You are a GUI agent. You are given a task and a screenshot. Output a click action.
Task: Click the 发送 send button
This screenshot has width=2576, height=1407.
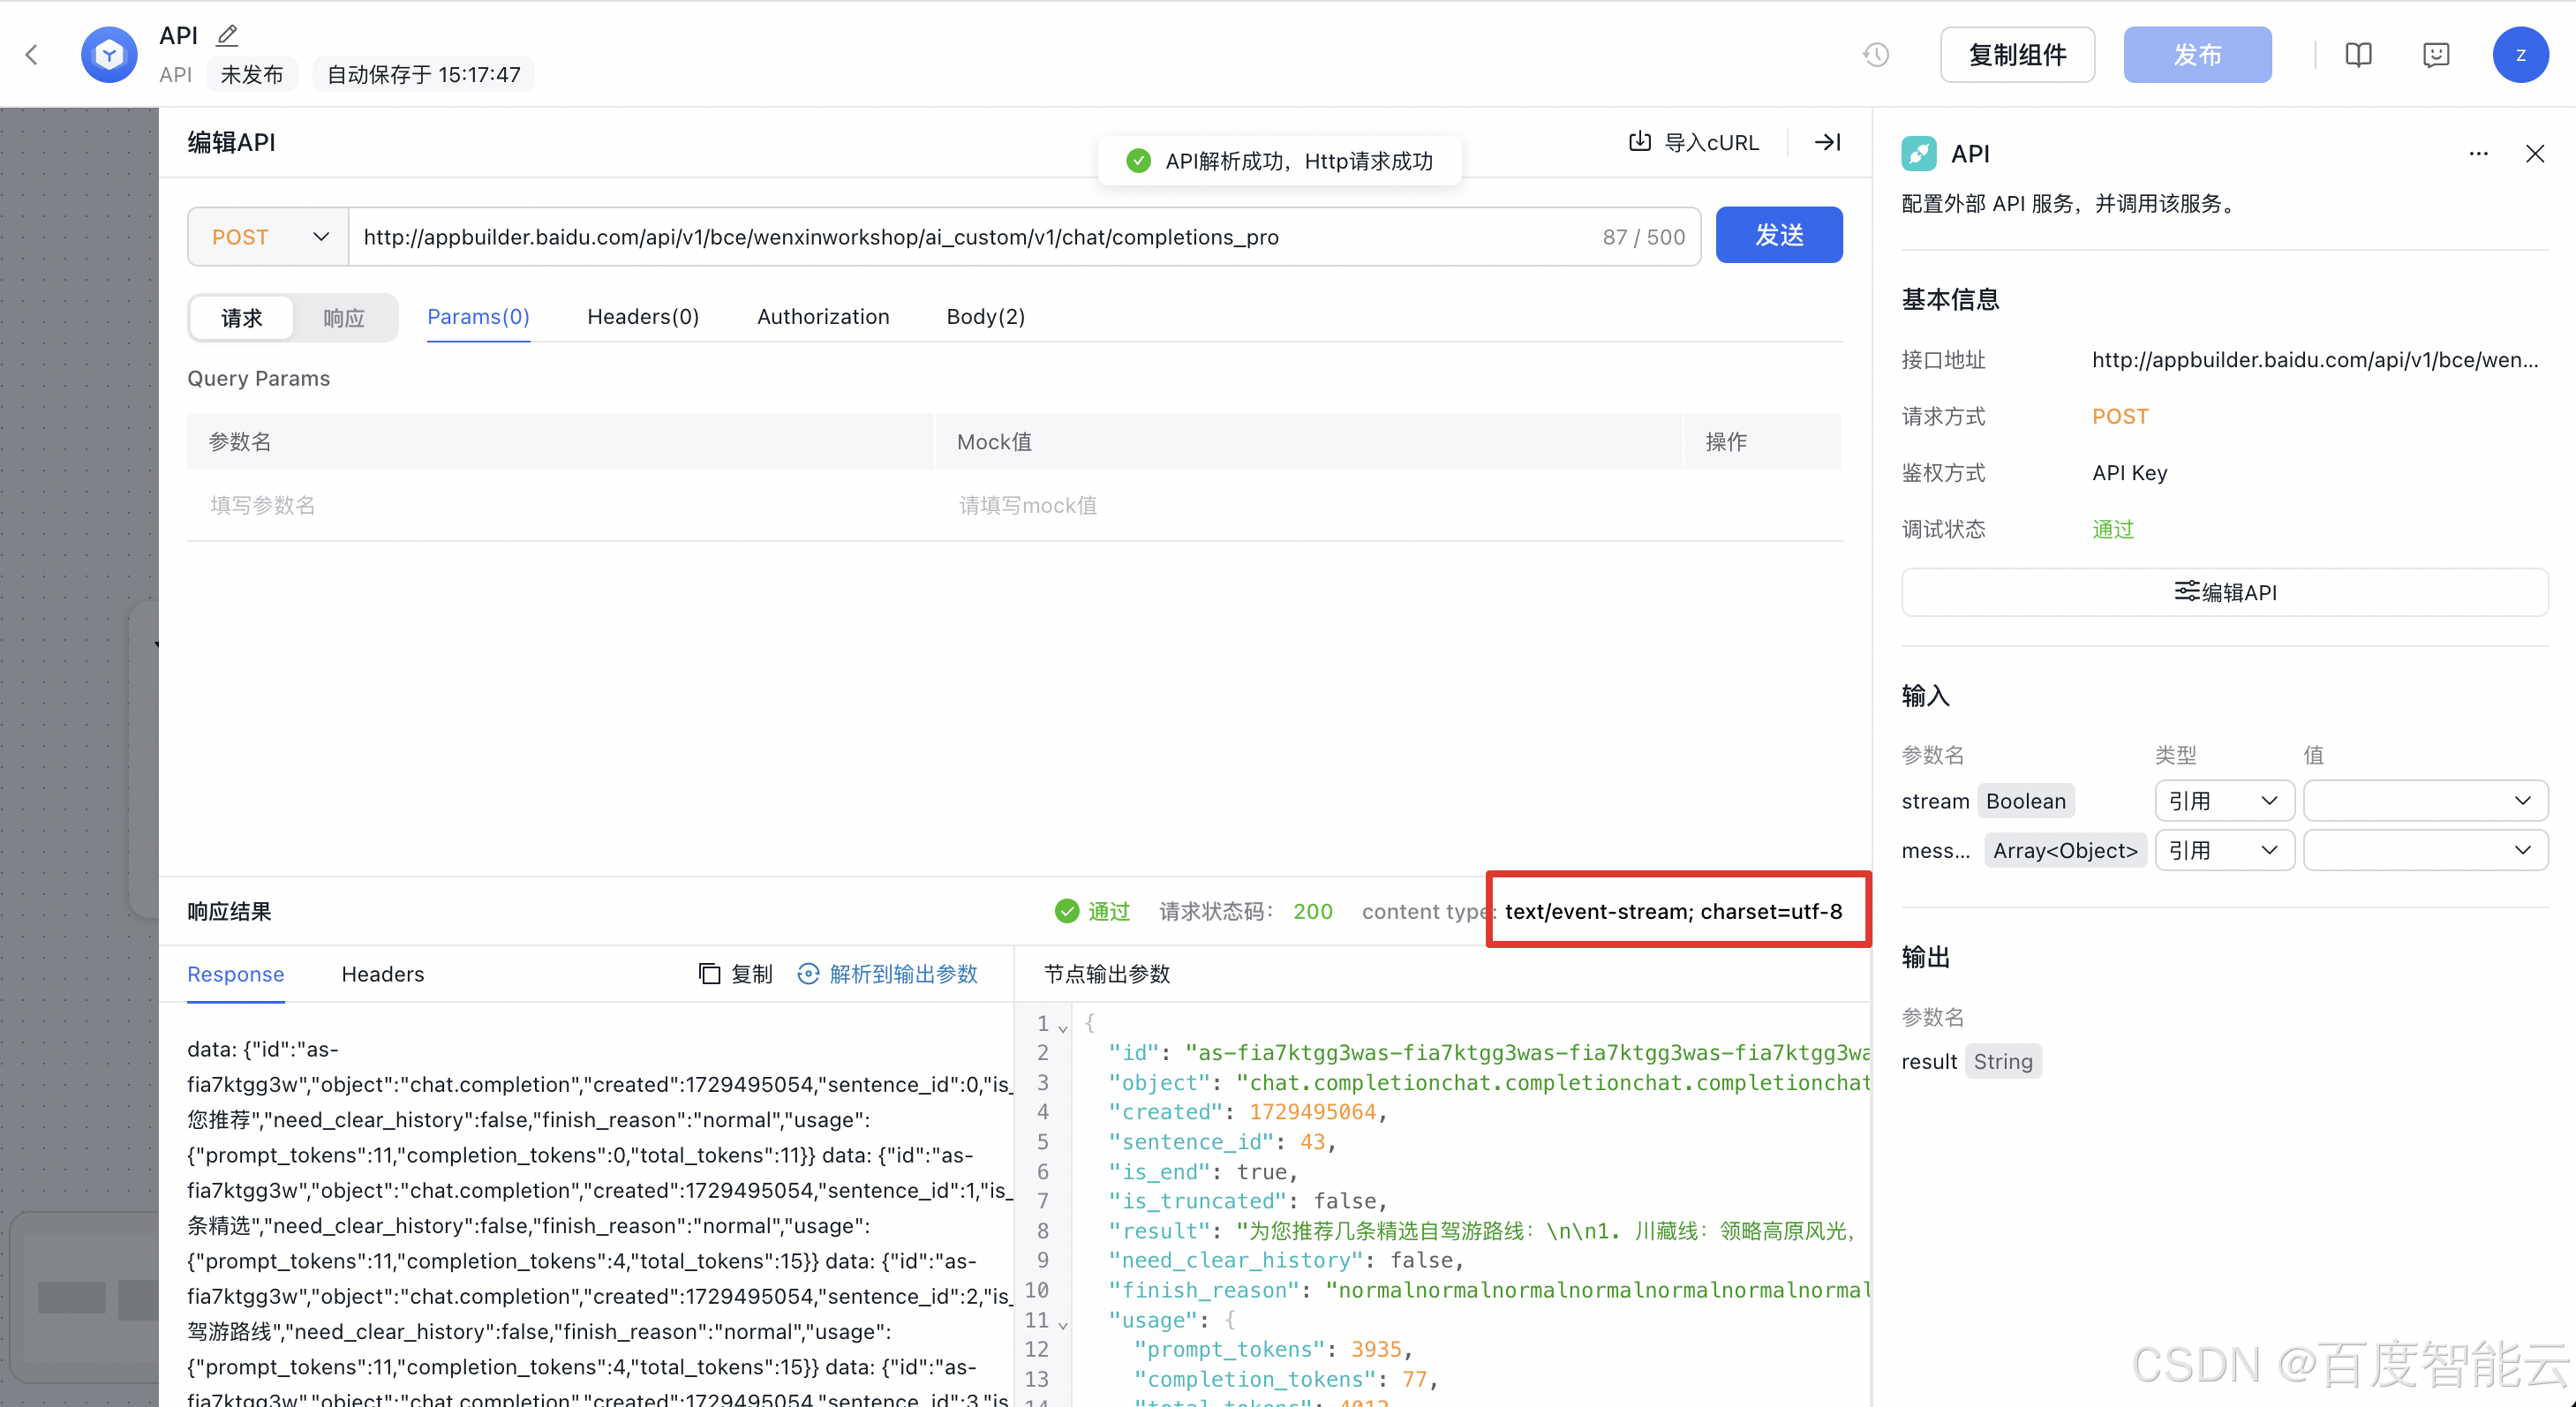(1778, 236)
